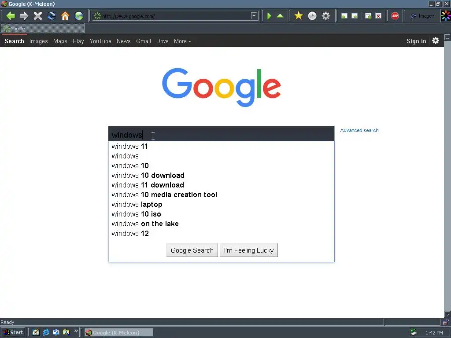The width and height of the screenshot is (451, 338).
Task: Click the green Up arrow icon
Action: pyautogui.click(x=280, y=16)
